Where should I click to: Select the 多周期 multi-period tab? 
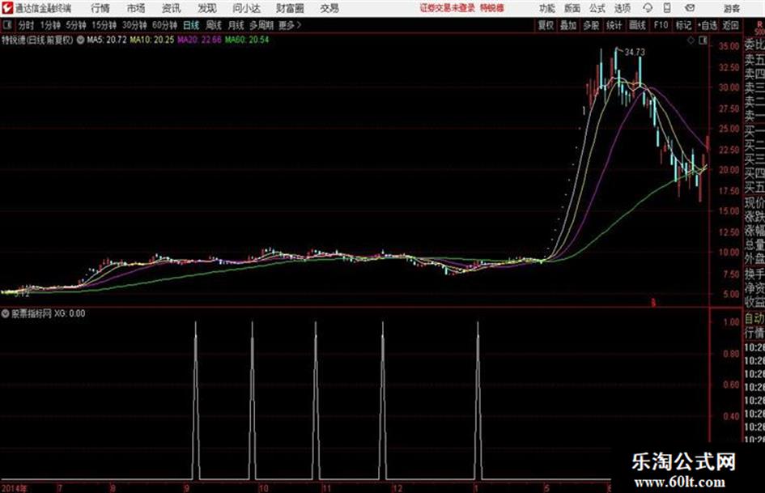[261, 25]
